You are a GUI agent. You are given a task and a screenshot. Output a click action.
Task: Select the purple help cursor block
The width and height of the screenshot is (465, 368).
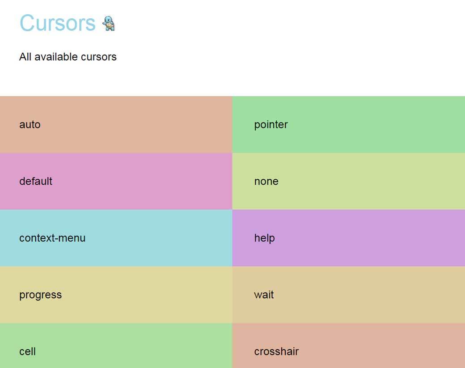click(349, 238)
